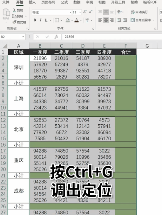Click the Decrease Indent icon

119,20
